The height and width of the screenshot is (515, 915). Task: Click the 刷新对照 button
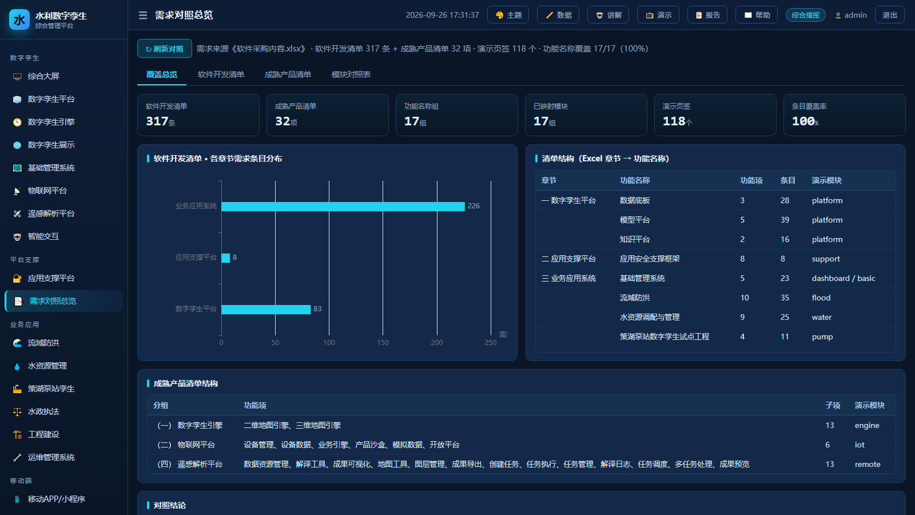click(164, 49)
